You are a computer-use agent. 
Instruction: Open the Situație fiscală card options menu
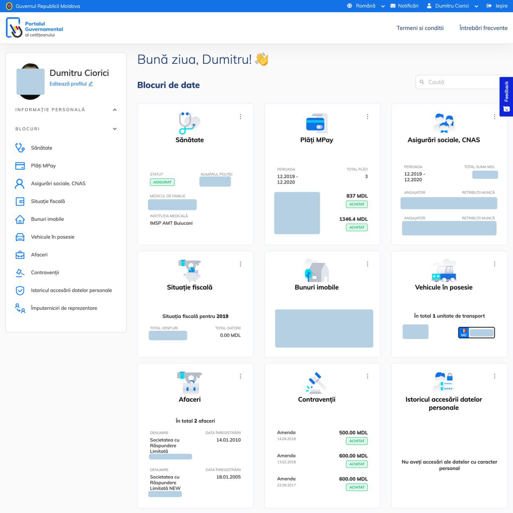(x=240, y=264)
